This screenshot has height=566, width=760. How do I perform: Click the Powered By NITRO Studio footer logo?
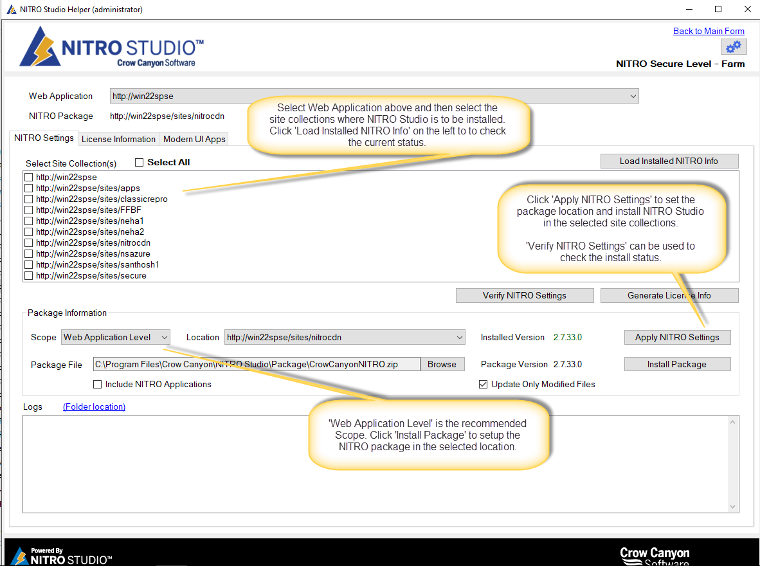coord(61,556)
